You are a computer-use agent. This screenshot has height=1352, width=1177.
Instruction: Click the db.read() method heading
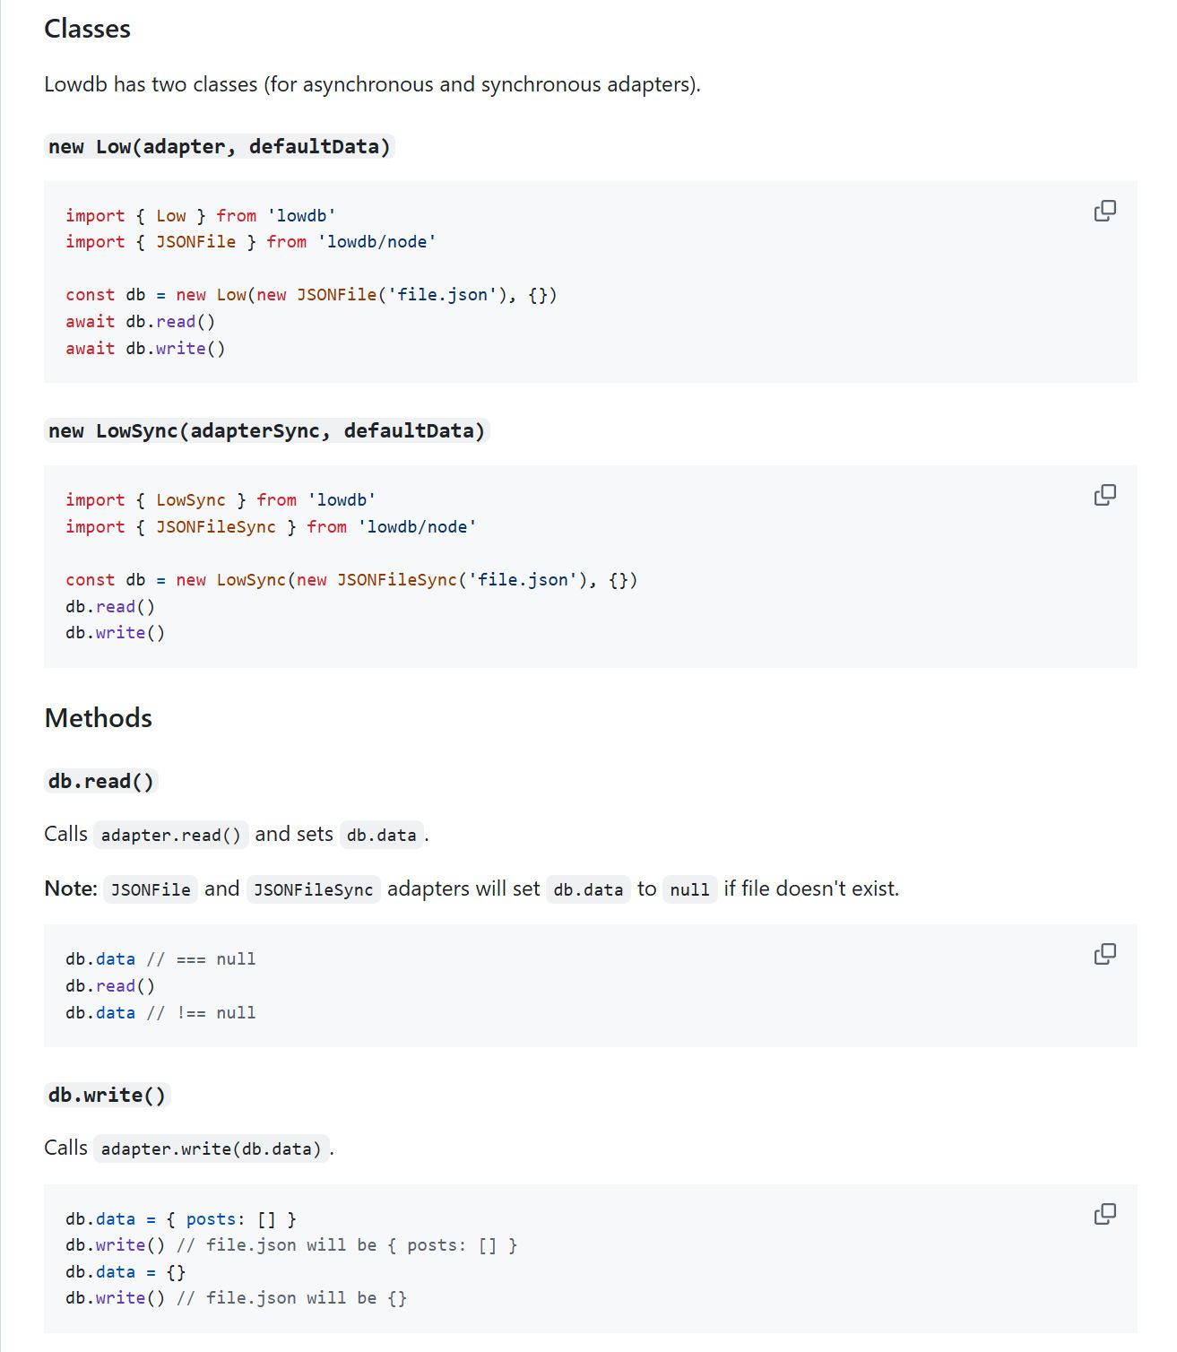pos(101,781)
